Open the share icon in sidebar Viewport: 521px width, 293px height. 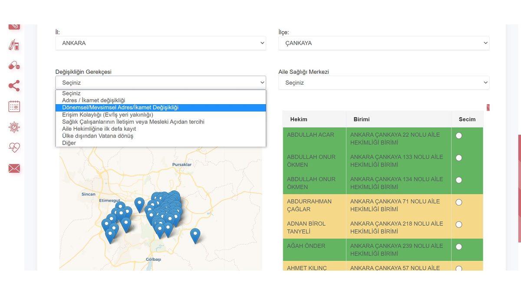14,86
